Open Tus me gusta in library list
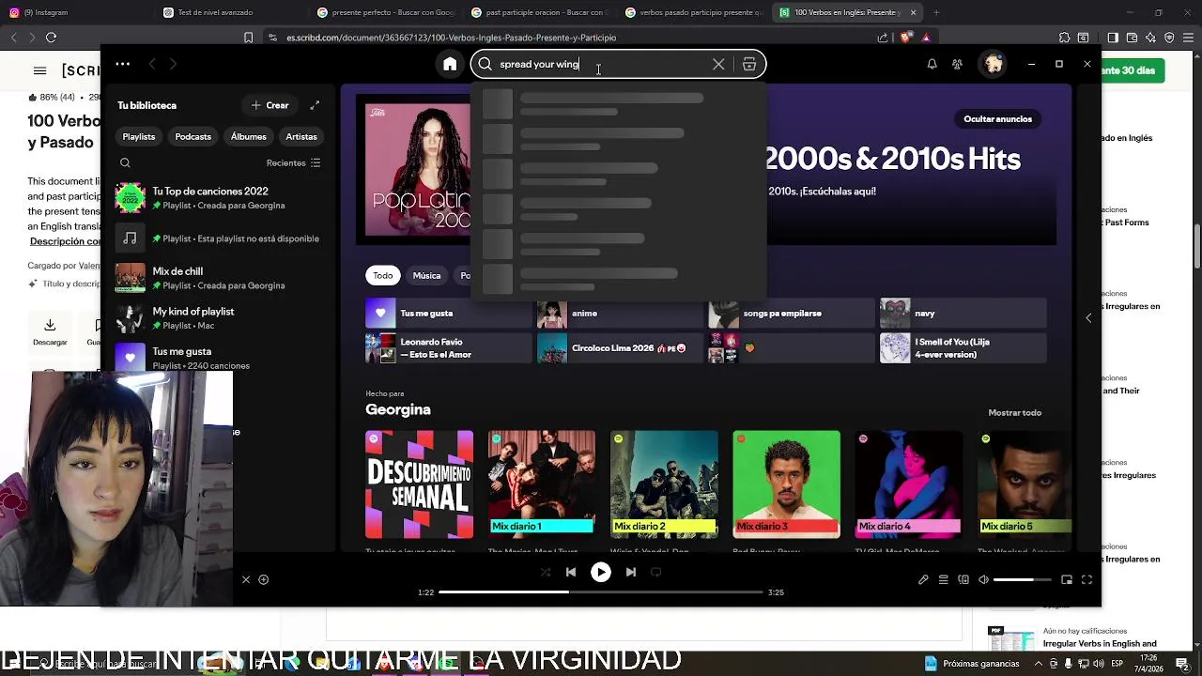 point(219,357)
